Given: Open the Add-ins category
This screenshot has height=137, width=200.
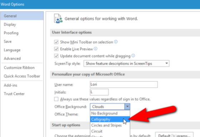Looking at the screenshot, I should [x=22, y=85].
